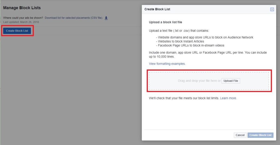Click the Create Block List dialog title
This screenshot has height=145, width=280.
click(157, 9)
